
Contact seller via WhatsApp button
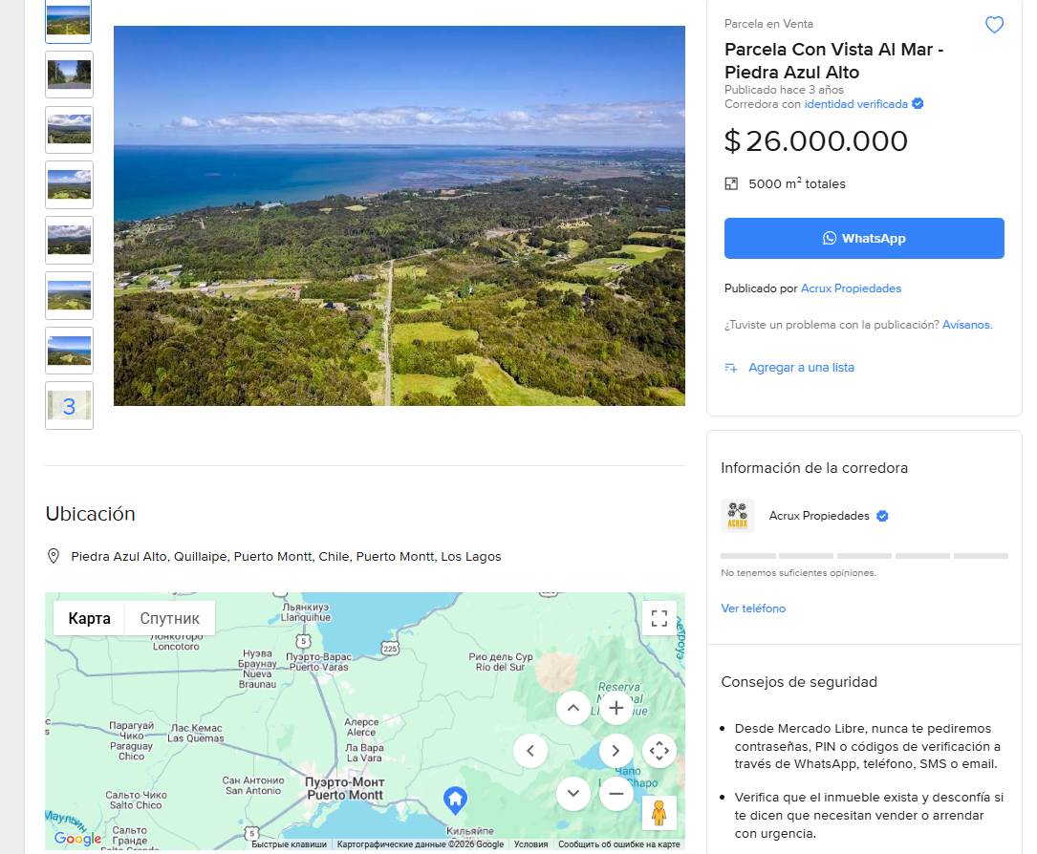[x=864, y=239]
